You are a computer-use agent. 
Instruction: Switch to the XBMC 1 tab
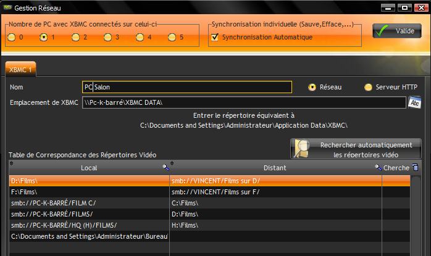(x=21, y=70)
